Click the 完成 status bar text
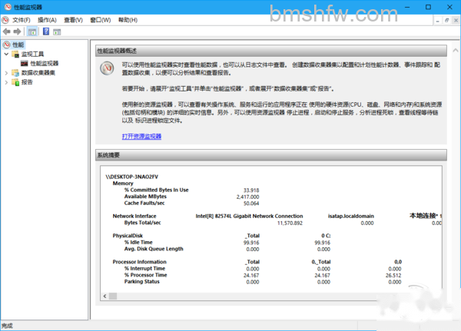 point(7,326)
